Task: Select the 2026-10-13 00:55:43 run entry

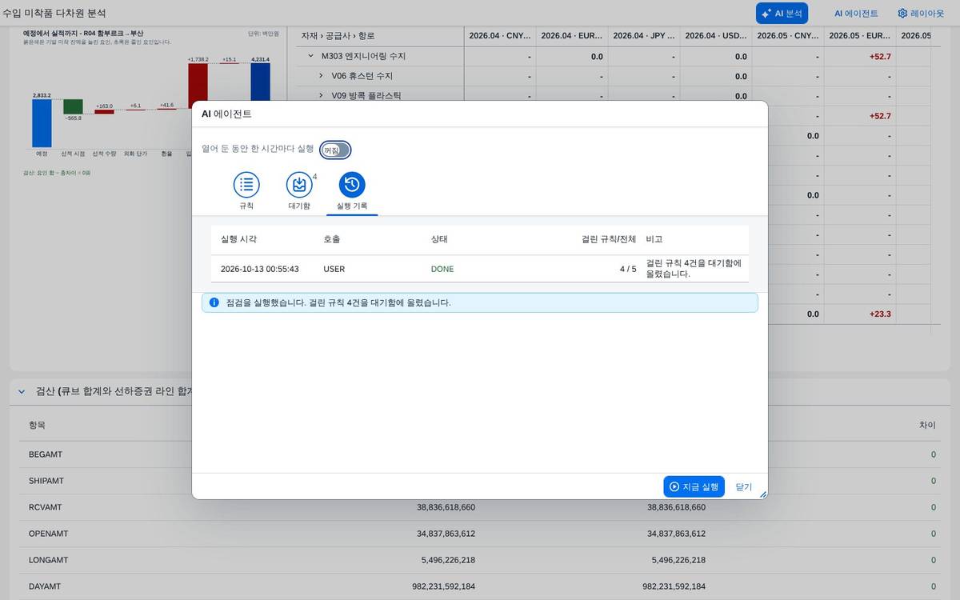Action: pyautogui.click(x=480, y=269)
